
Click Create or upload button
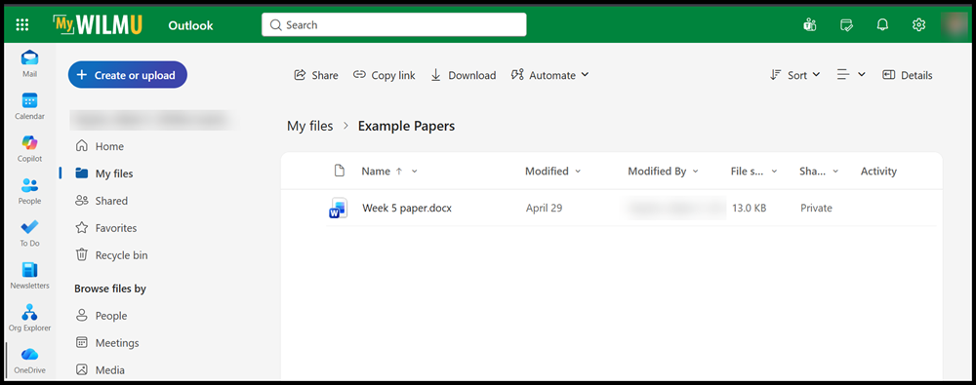(128, 75)
